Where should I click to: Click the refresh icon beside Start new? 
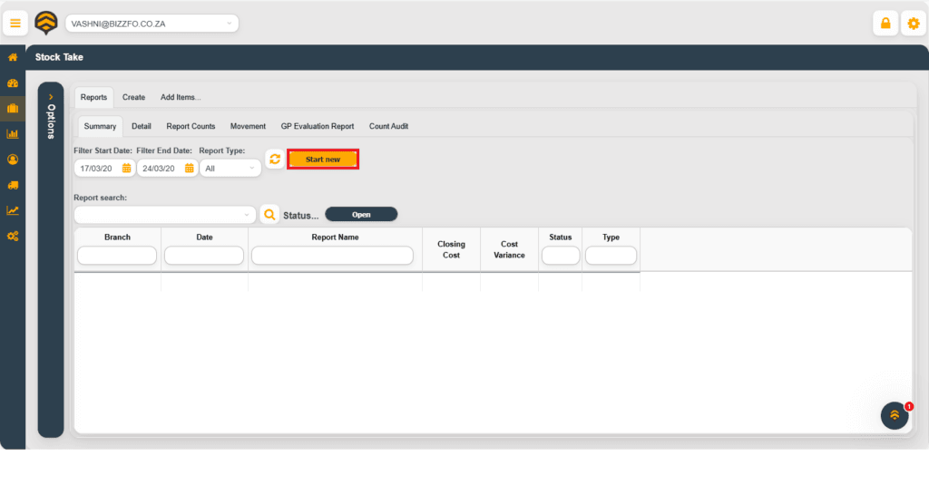click(275, 160)
